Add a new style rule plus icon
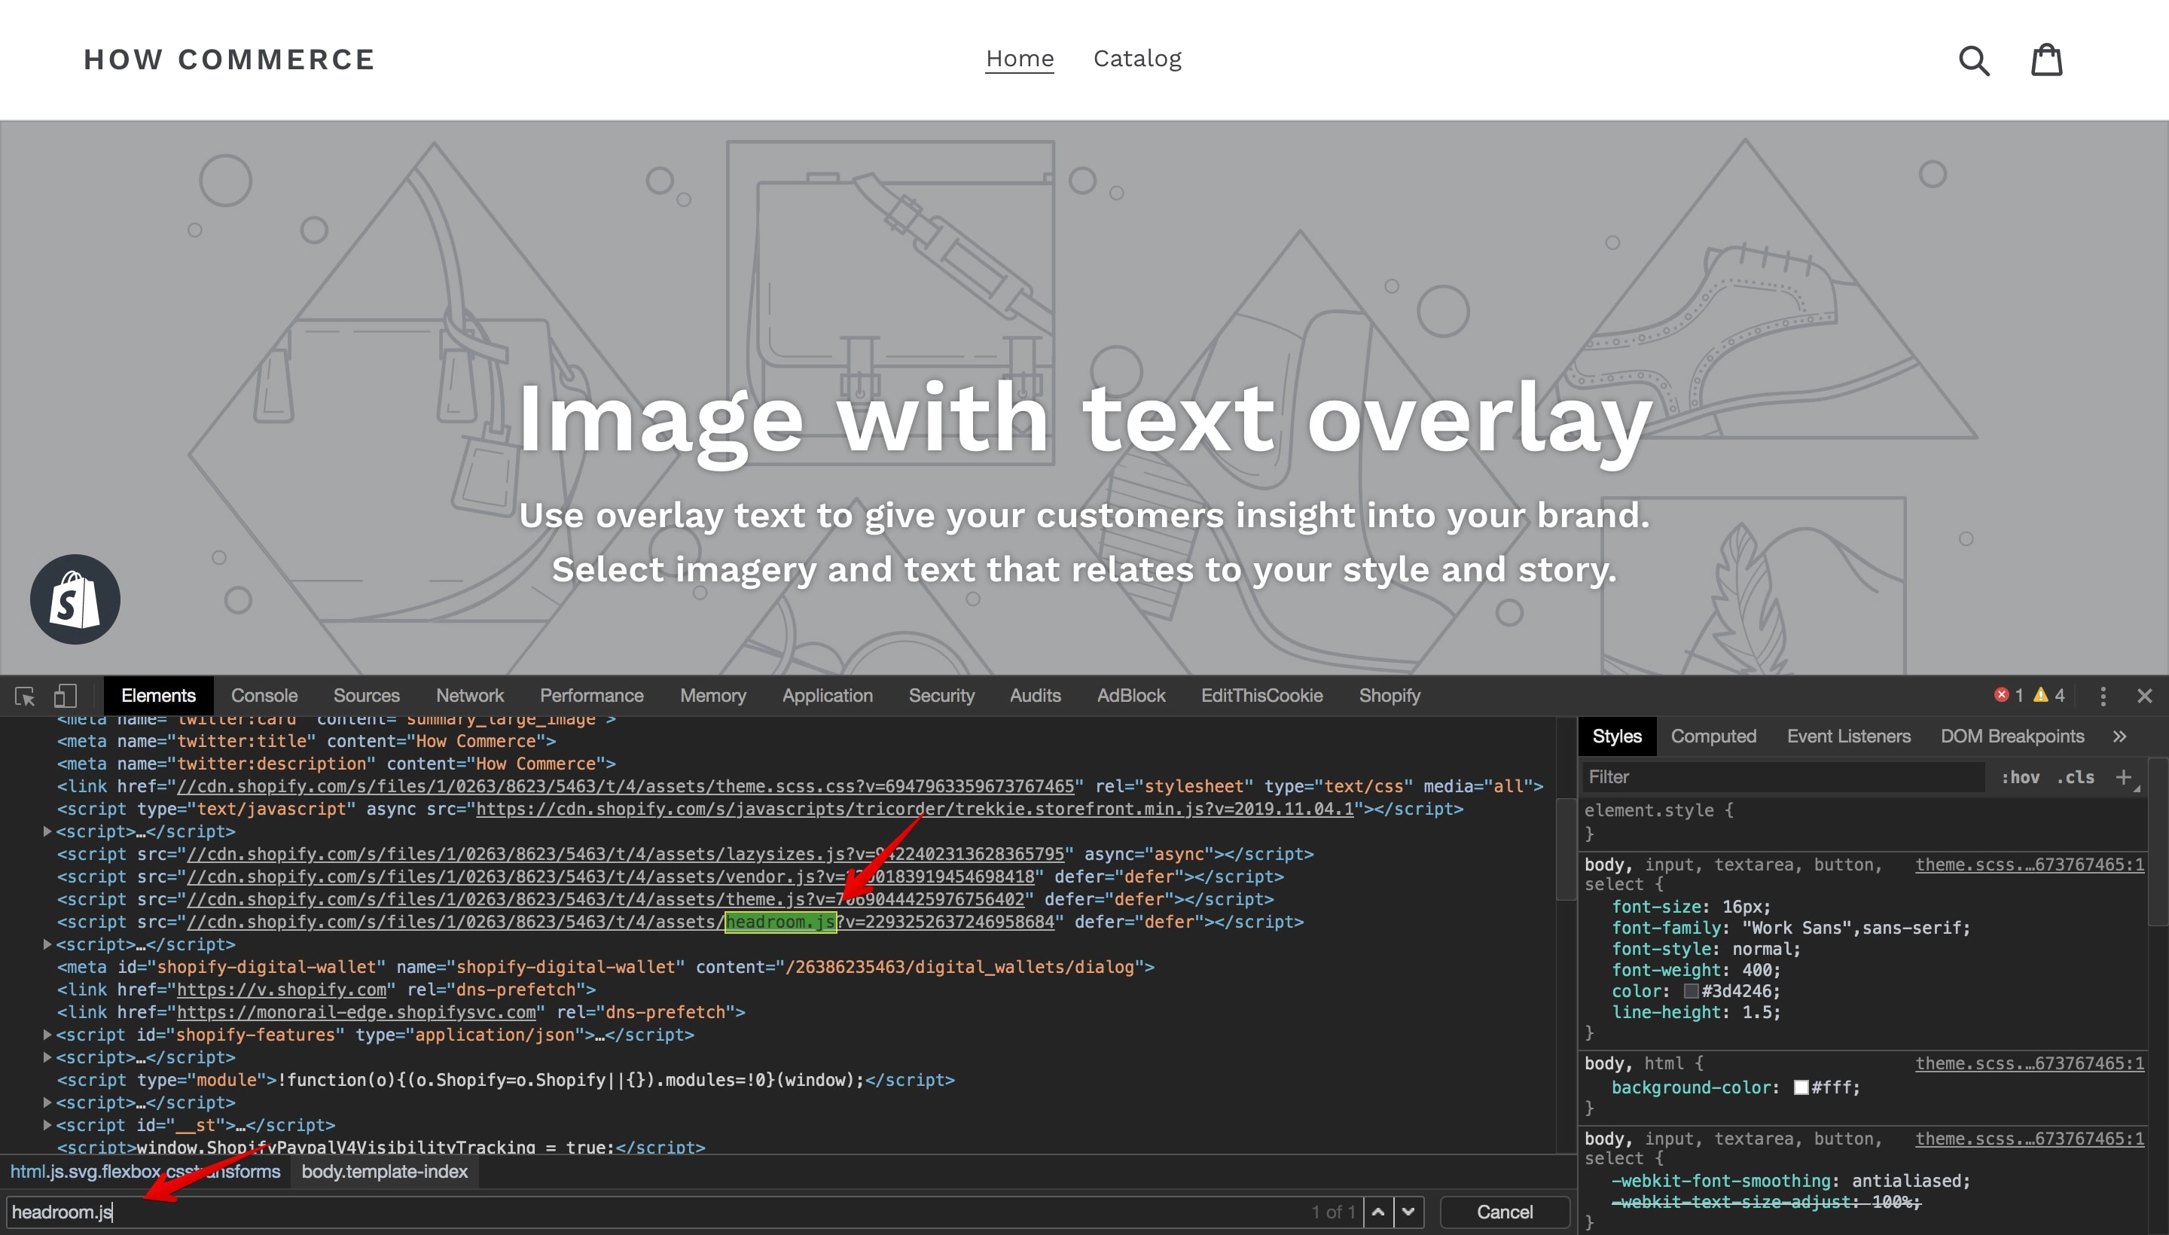This screenshot has height=1235, width=2169. [x=2123, y=777]
